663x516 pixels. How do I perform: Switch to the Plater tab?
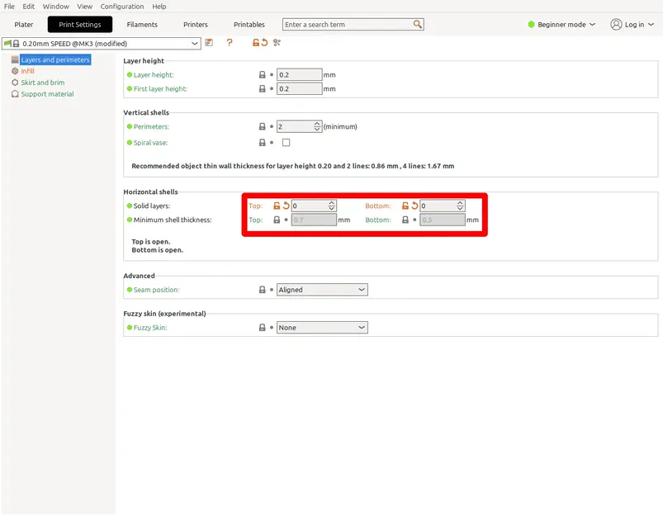(24, 25)
